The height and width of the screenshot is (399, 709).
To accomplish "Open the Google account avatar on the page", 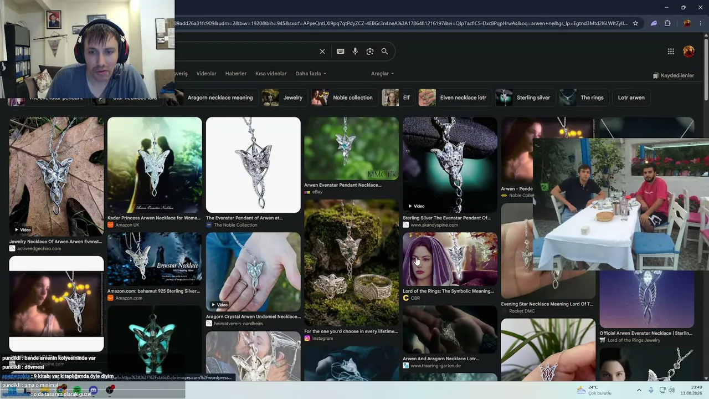I will (x=689, y=52).
